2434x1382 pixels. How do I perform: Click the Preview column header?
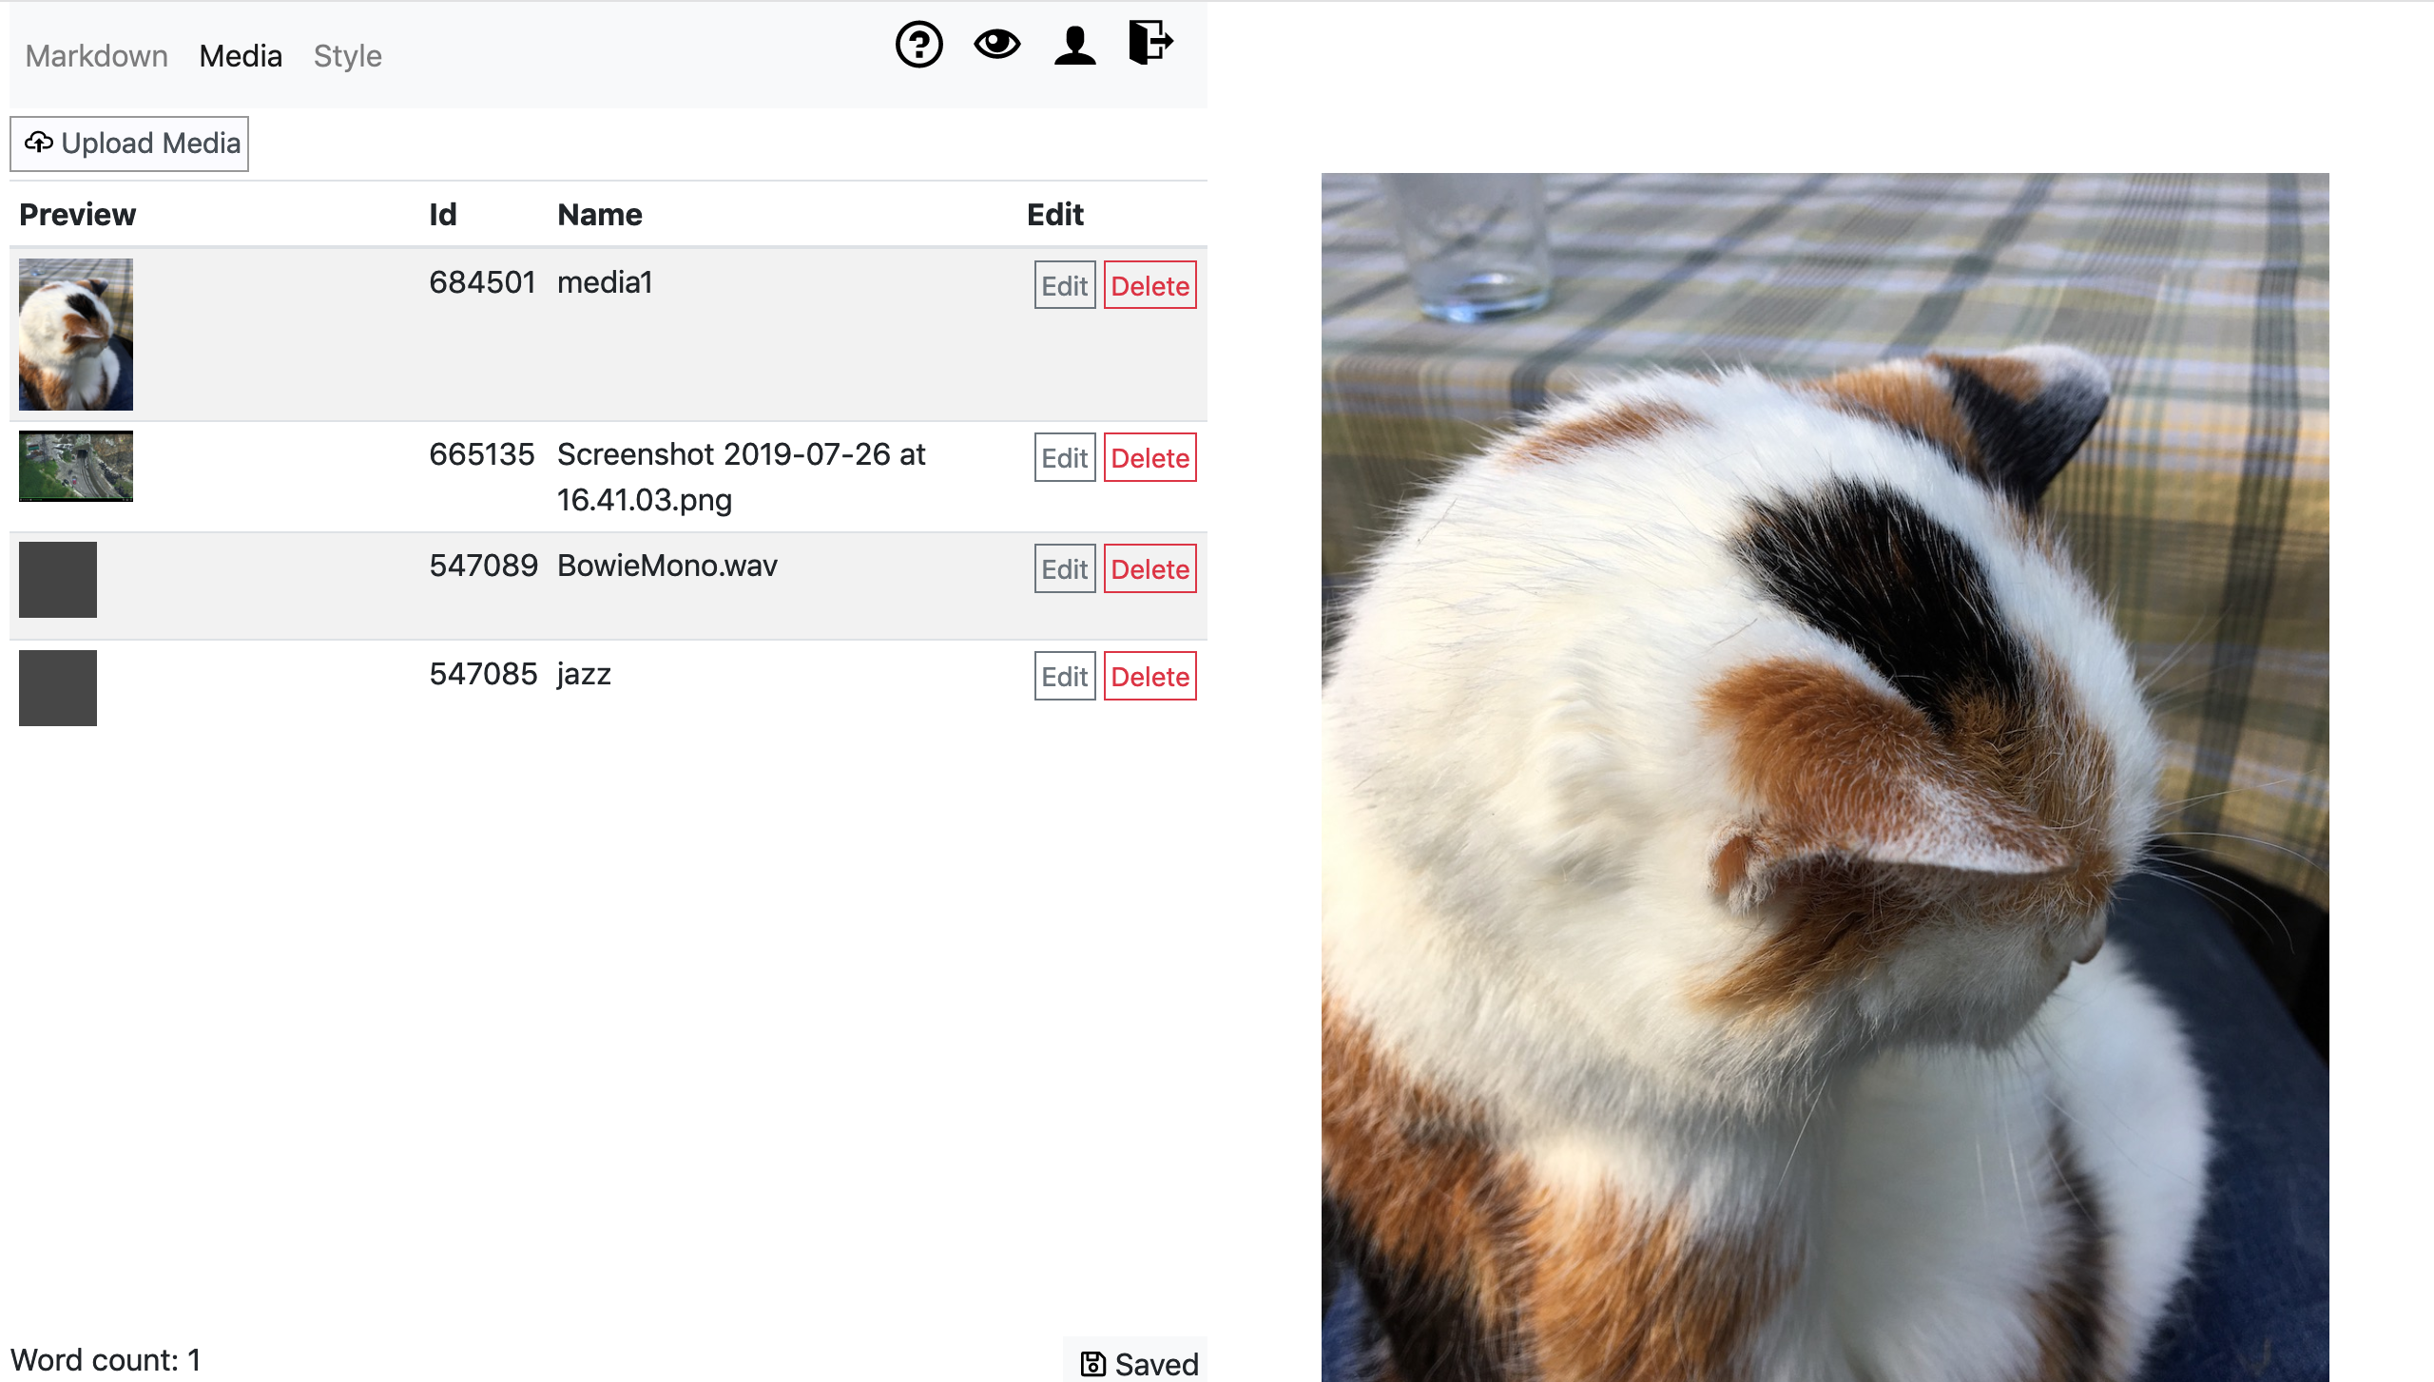point(78,215)
